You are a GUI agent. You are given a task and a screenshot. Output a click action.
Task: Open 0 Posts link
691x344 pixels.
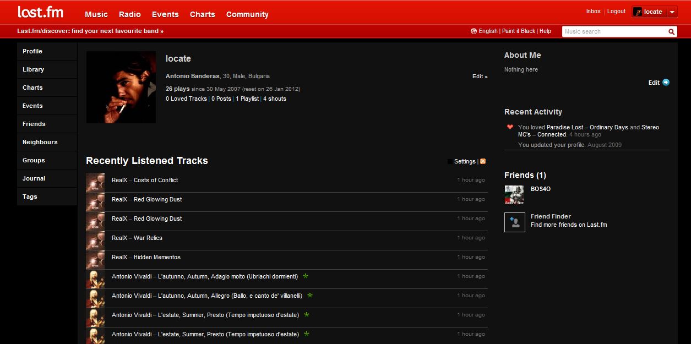click(x=221, y=99)
